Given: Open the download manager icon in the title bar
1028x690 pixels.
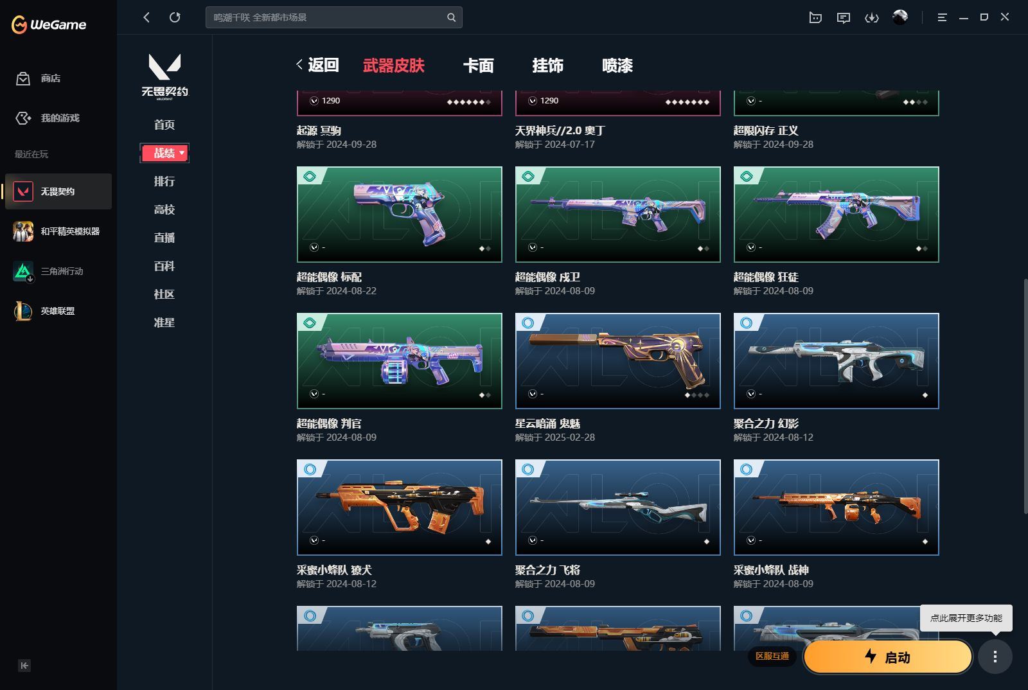Looking at the screenshot, I should pyautogui.click(x=873, y=17).
